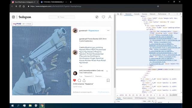The width and height of the screenshot is (192, 108).
Task: Open the Properties pane tab
Action: (x=151, y=98)
